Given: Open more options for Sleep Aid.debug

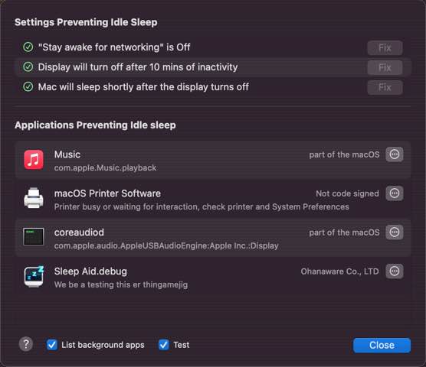Looking at the screenshot, I should [x=395, y=271].
